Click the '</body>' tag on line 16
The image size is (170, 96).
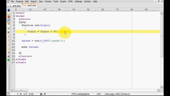pyautogui.click(x=21, y=59)
